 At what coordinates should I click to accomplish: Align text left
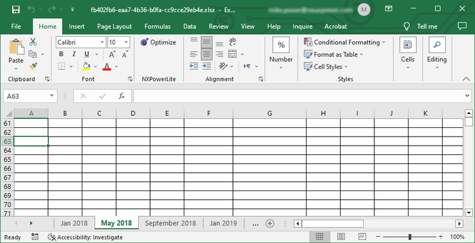[194, 54]
